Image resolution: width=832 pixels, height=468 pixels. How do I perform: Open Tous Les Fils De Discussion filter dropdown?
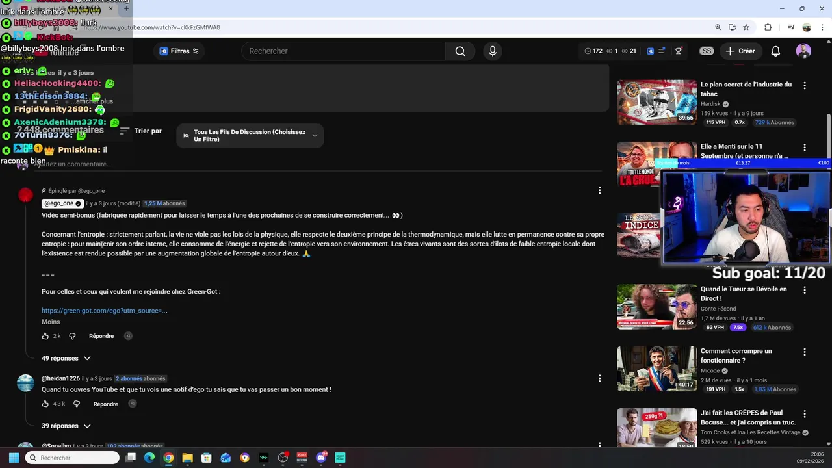(250, 136)
